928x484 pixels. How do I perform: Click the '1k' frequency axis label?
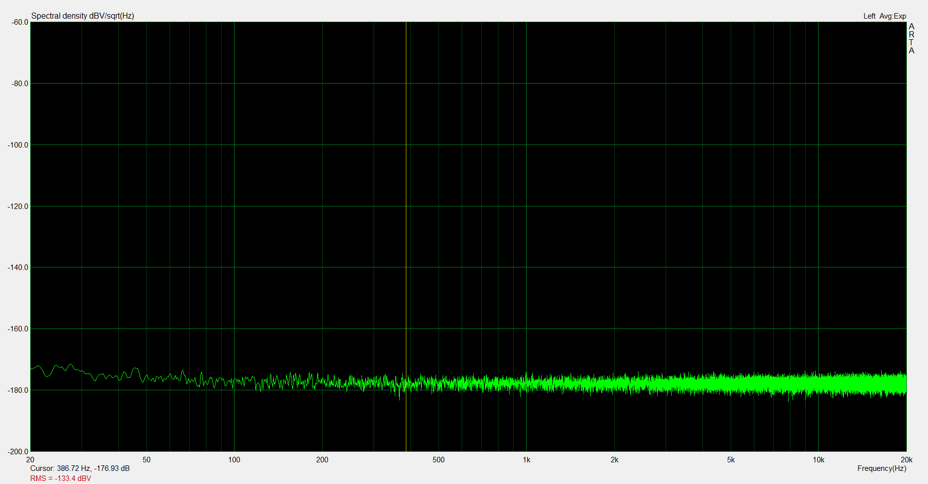(526, 460)
